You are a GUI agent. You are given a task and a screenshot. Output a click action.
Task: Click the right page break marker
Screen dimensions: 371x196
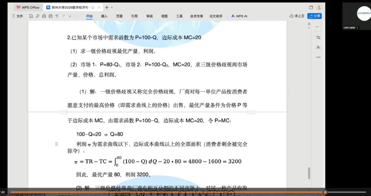tap(251, 112)
